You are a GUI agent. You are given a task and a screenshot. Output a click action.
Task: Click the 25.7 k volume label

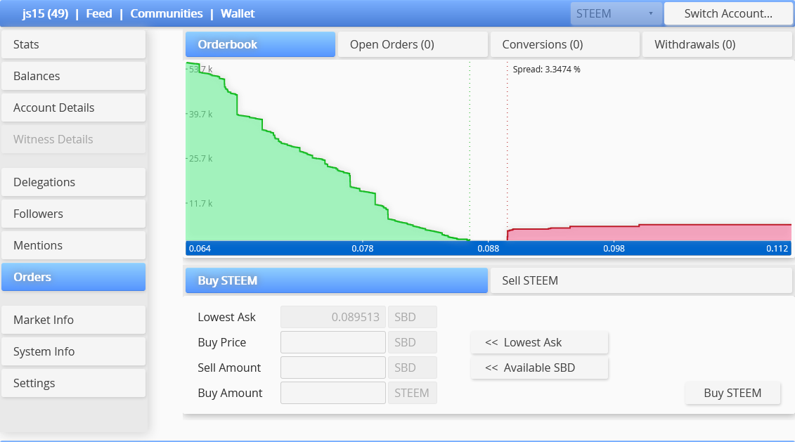(x=201, y=159)
